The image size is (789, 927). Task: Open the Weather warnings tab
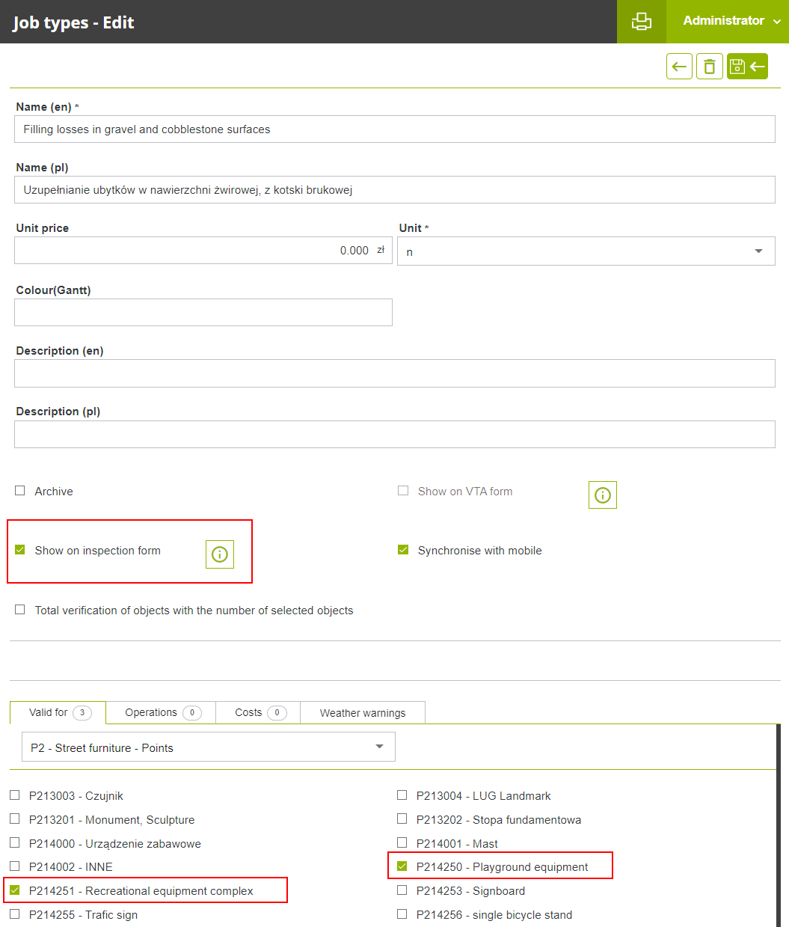(x=363, y=713)
